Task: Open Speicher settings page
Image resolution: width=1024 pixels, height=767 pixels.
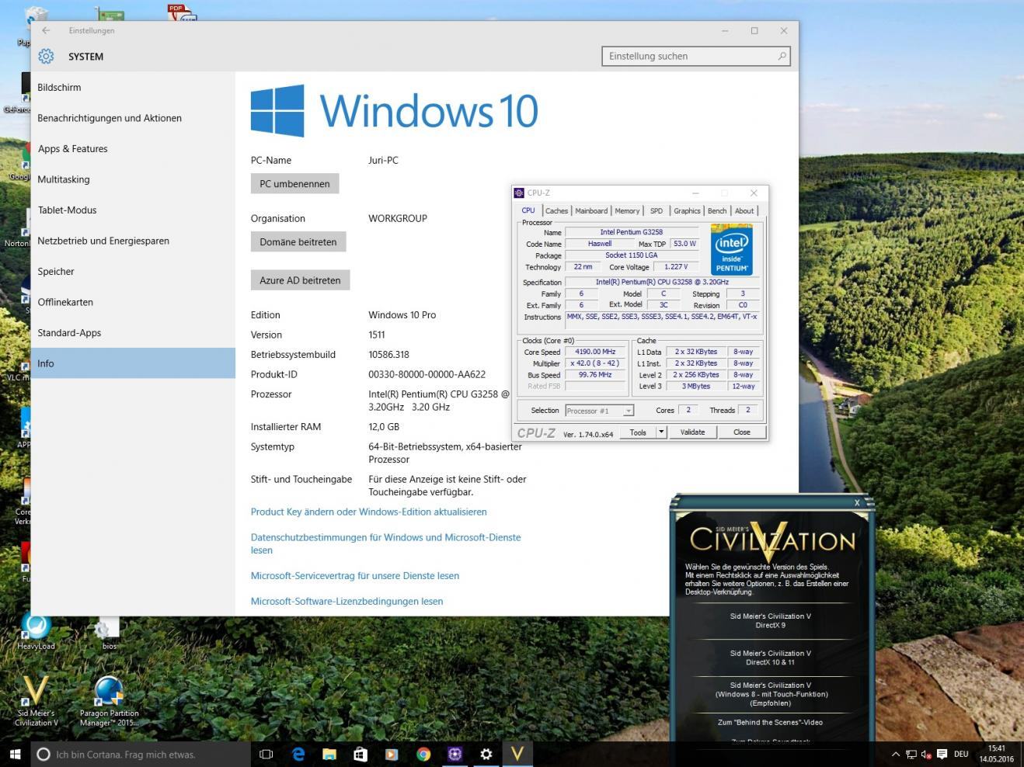Action: pyautogui.click(x=133, y=272)
